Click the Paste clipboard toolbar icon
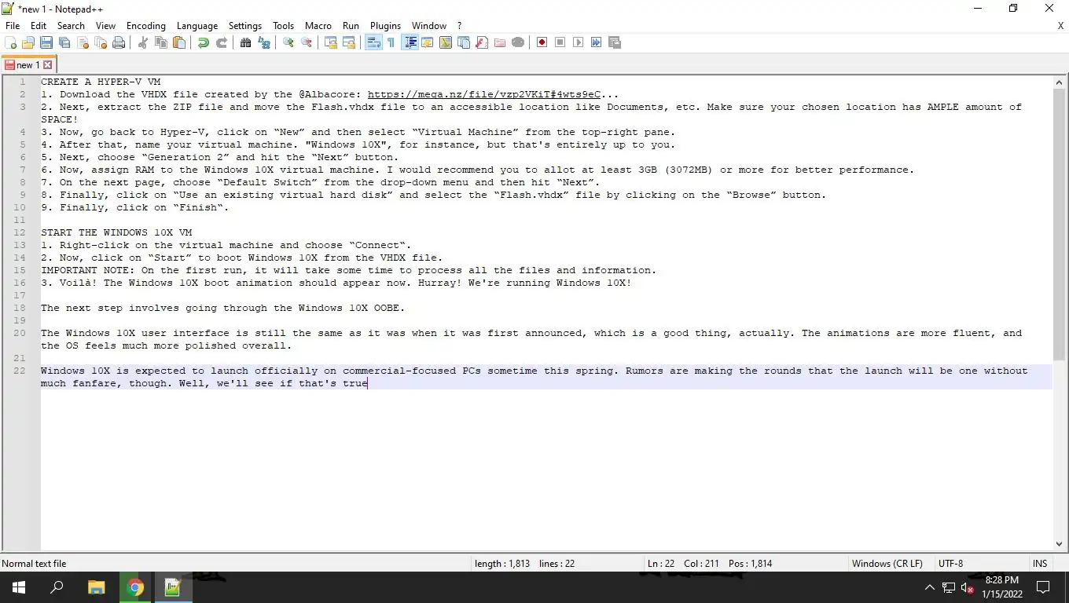 pyautogui.click(x=178, y=42)
